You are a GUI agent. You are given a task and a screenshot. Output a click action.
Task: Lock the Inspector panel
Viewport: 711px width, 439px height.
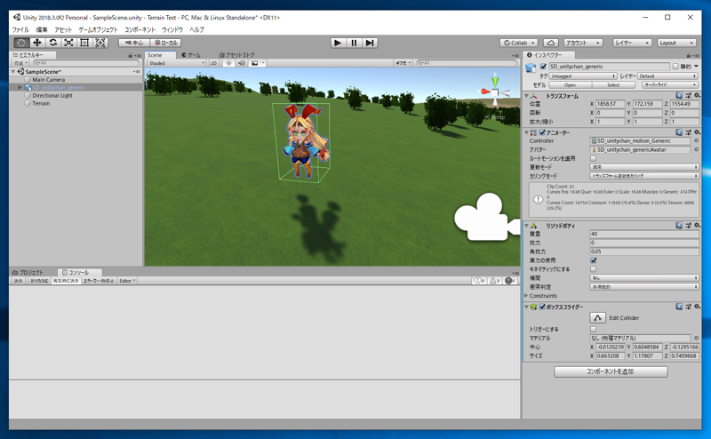[x=688, y=55]
